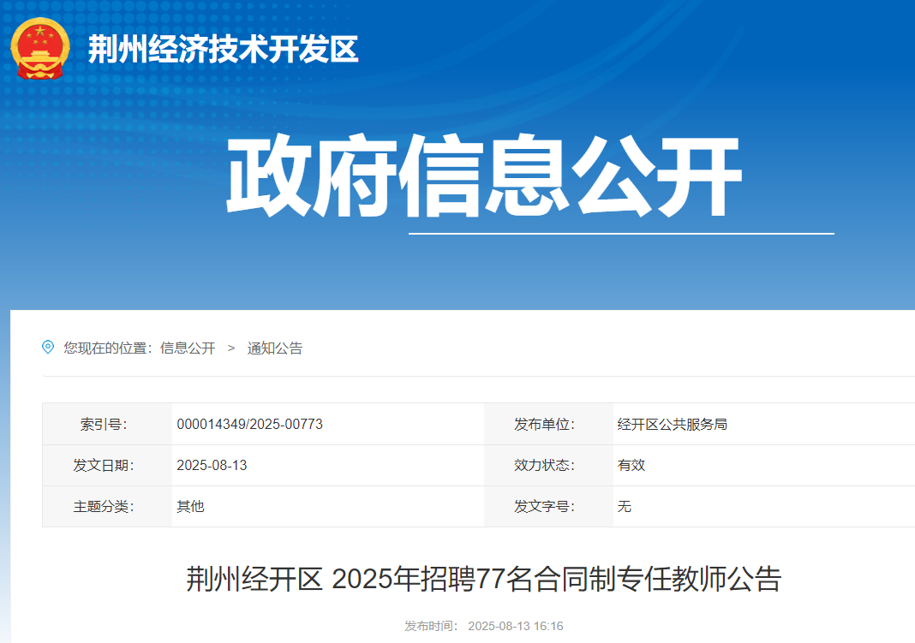915x643 pixels.
Task: Click the 发文字号 label cell
Action: [548, 507]
